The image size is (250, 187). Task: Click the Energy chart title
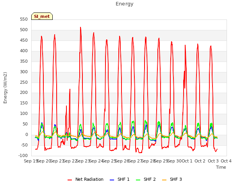tap(125, 4)
